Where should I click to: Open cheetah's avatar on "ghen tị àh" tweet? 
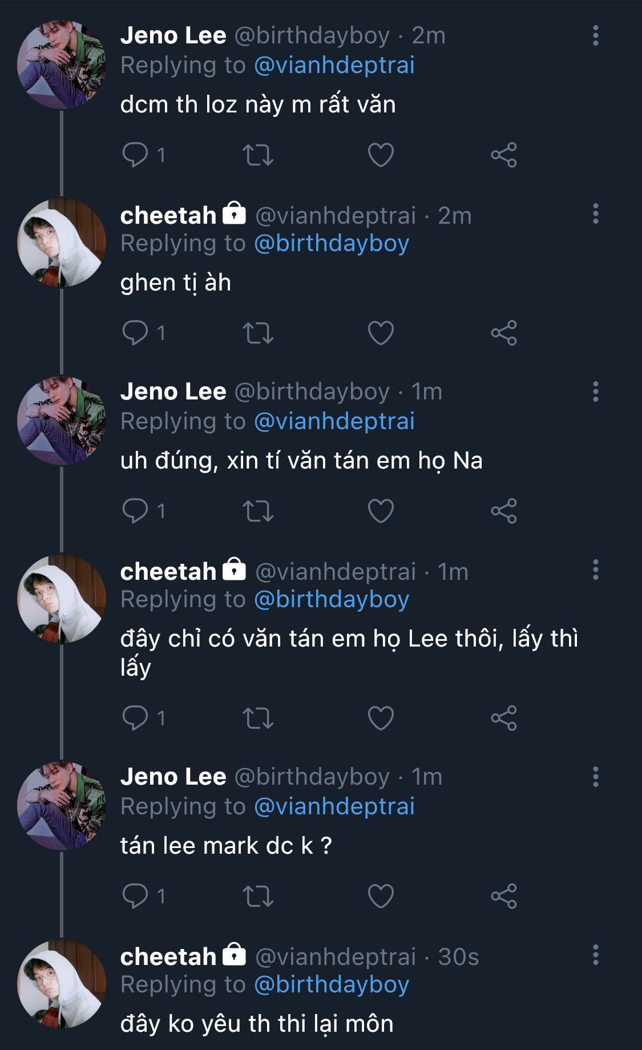(x=62, y=243)
